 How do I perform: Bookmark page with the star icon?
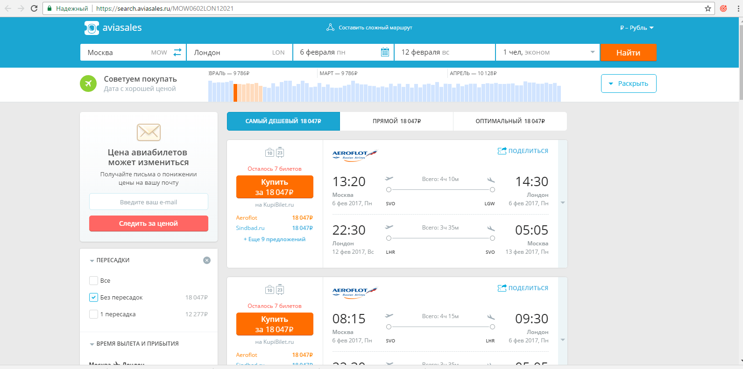(708, 8)
